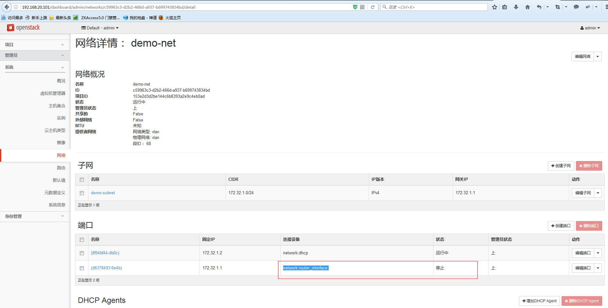
Task: Select all ports header checkbox
Action: (x=82, y=240)
